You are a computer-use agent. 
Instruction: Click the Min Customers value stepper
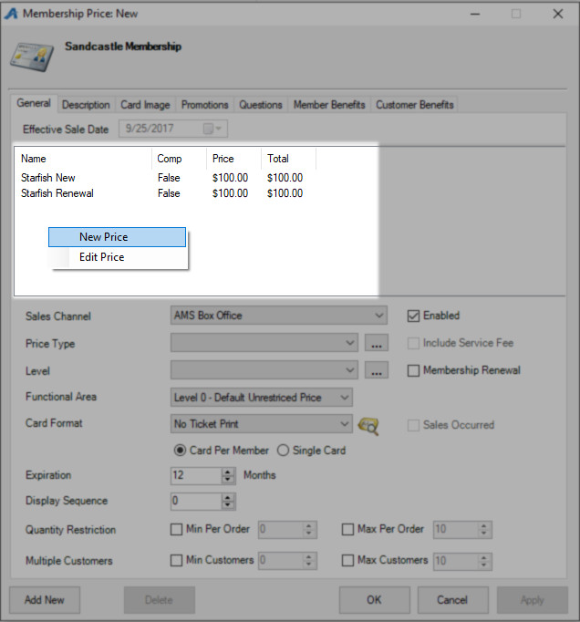(x=308, y=561)
